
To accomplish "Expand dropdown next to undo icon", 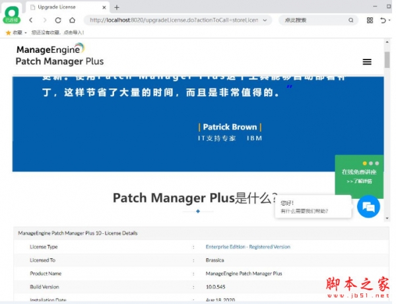I will 389,20.
